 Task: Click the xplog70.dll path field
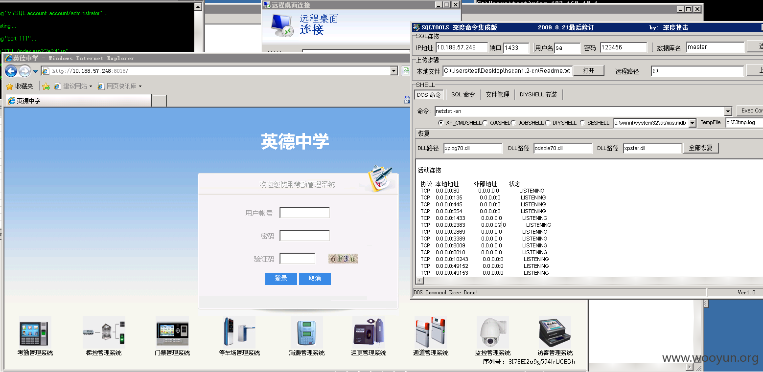pyautogui.click(x=473, y=148)
